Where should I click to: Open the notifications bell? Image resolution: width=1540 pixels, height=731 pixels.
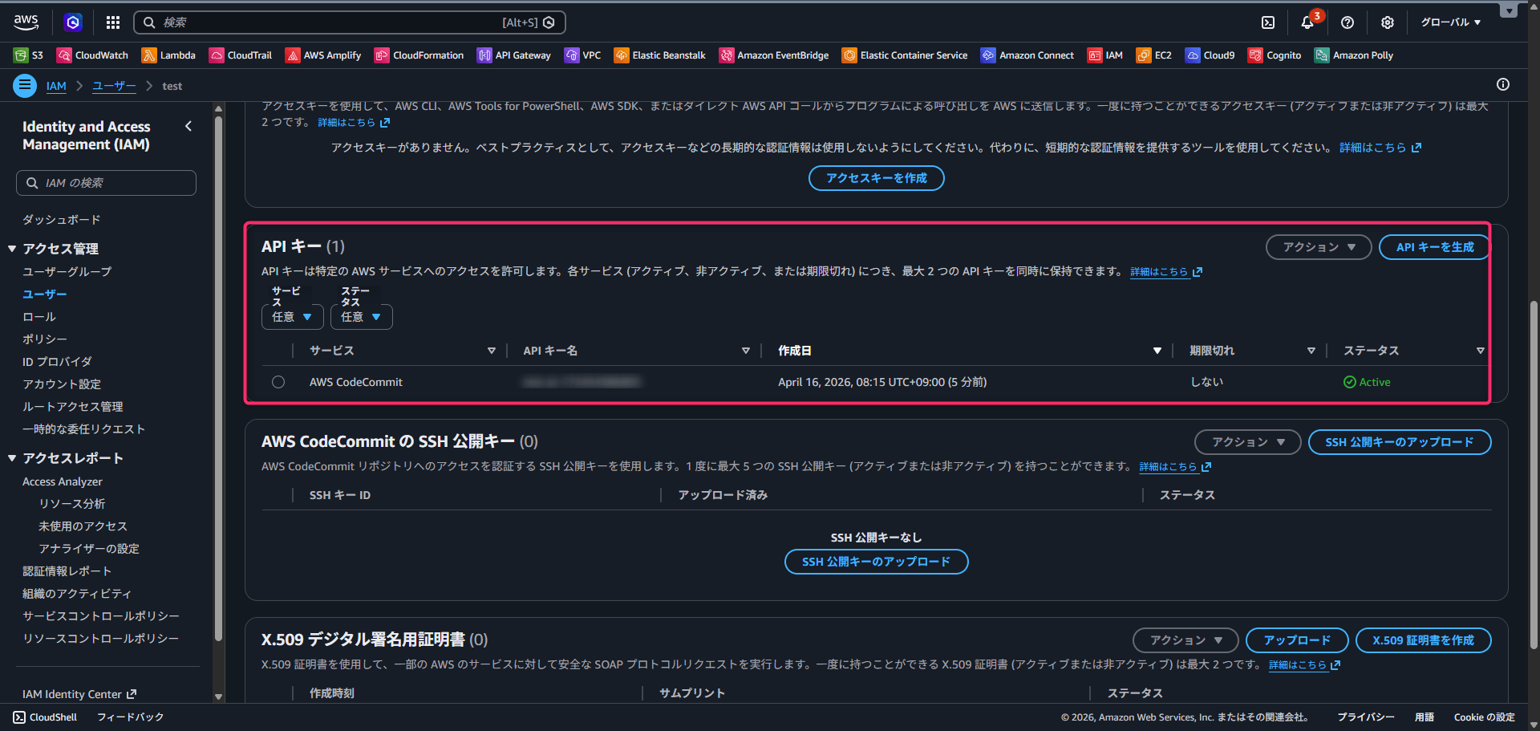pos(1307,22)
